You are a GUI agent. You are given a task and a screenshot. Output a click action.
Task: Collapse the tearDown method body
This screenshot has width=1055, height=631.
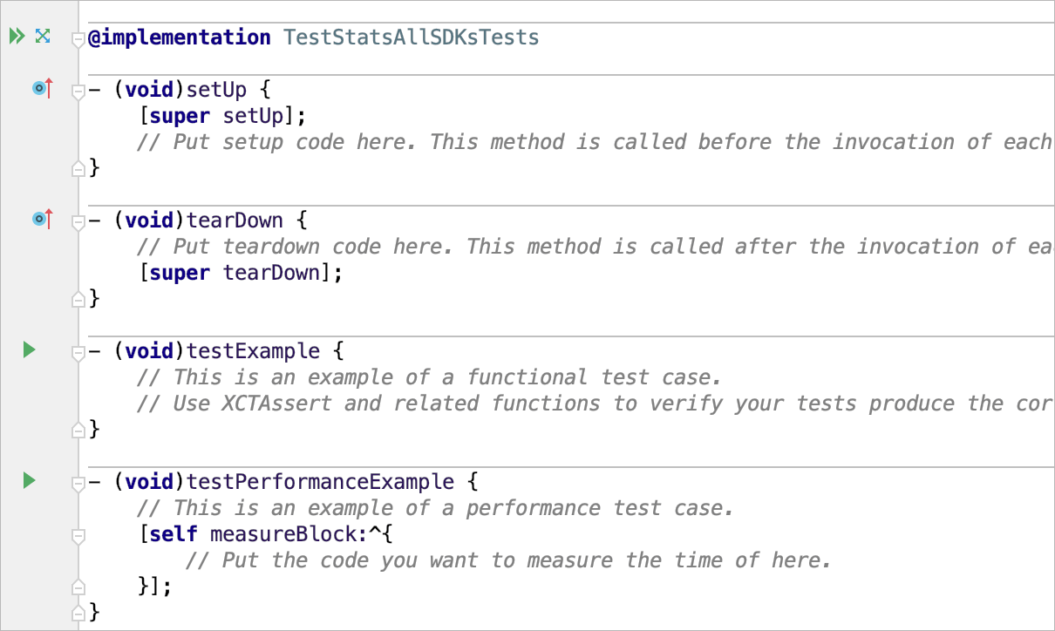tap(78, 219)
